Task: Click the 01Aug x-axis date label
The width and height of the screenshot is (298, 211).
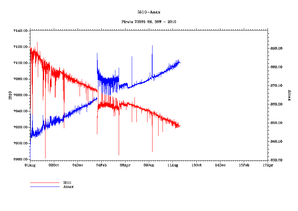Action: coord(30,165)
